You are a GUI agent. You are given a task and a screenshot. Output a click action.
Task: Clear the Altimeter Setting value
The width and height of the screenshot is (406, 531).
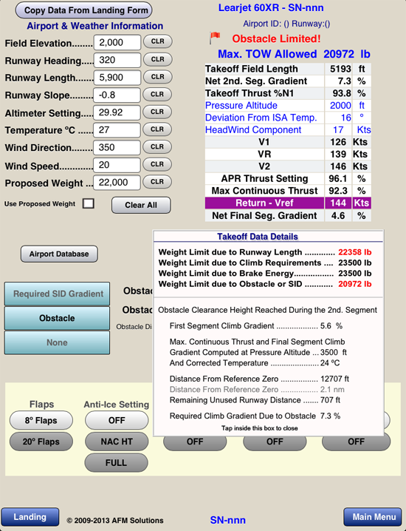click(x=157, y=112)
